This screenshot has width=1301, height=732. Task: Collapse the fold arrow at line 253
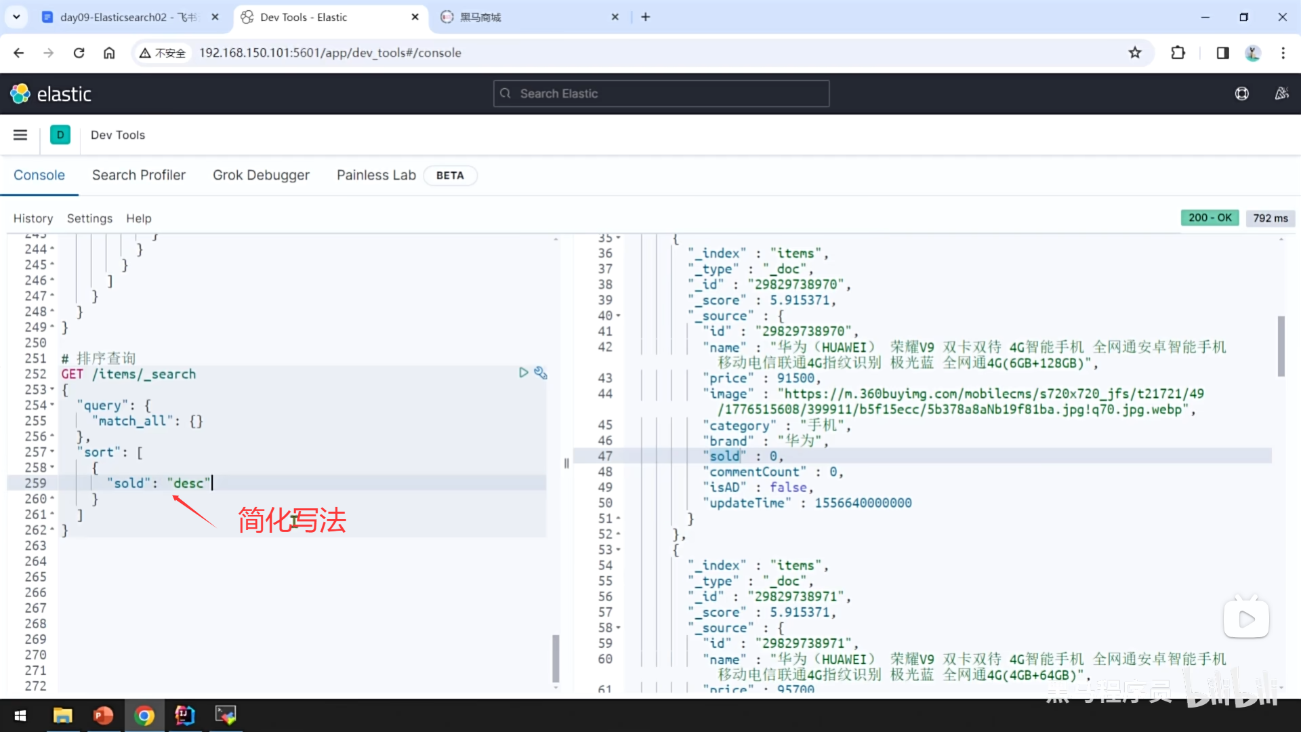pos(53,390)
